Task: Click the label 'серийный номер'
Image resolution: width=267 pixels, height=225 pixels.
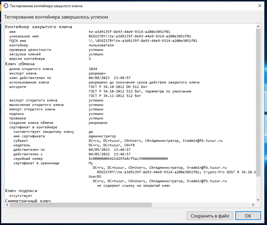Action: point(28,159)
